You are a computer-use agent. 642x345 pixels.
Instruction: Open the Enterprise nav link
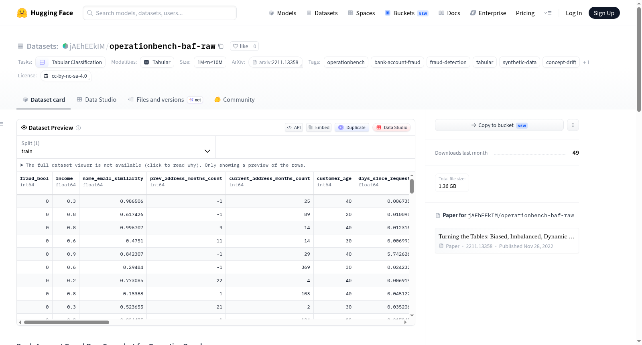[x=488, y=13]
